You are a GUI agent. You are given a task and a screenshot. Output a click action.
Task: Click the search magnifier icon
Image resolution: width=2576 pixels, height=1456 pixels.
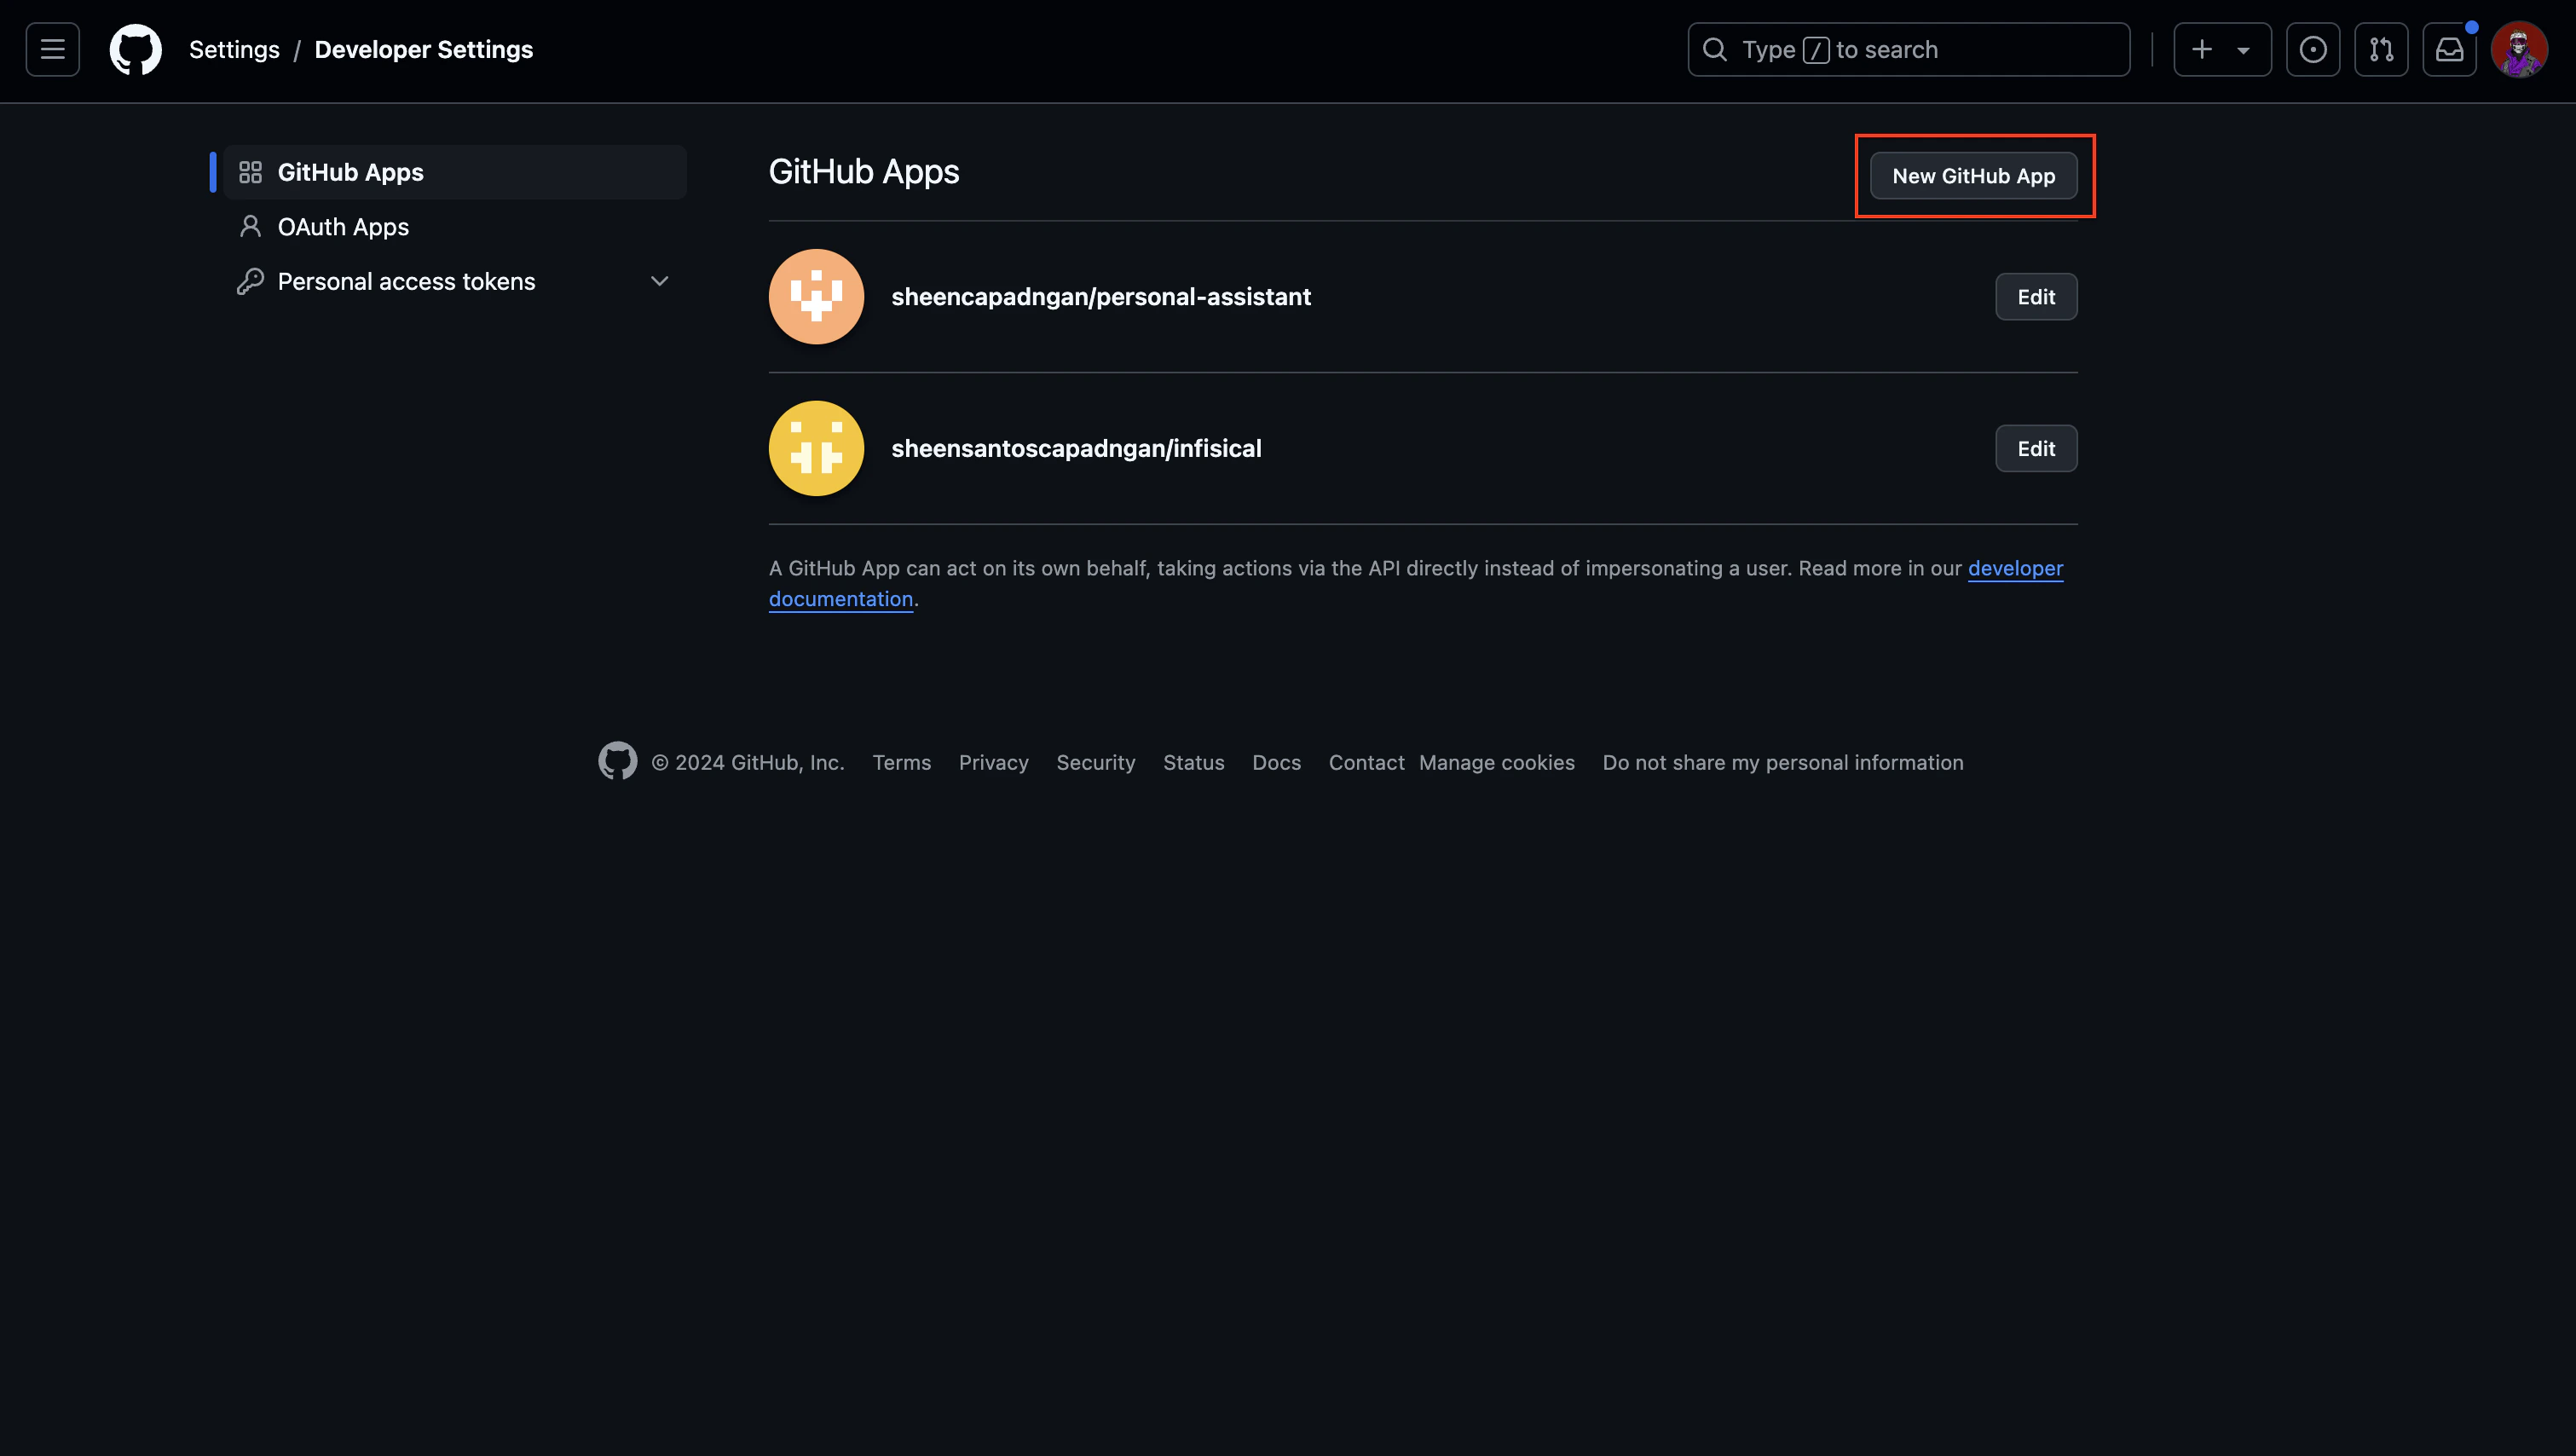click(x=1715, y=49)
